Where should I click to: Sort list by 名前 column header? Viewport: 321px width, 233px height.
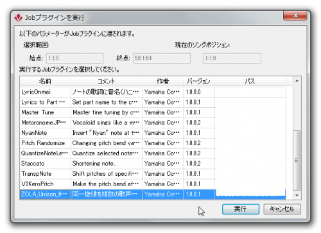[x=45, y=82]
